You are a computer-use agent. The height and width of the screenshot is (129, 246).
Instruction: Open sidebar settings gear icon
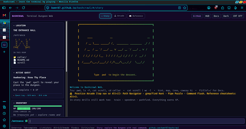point(4,126)
